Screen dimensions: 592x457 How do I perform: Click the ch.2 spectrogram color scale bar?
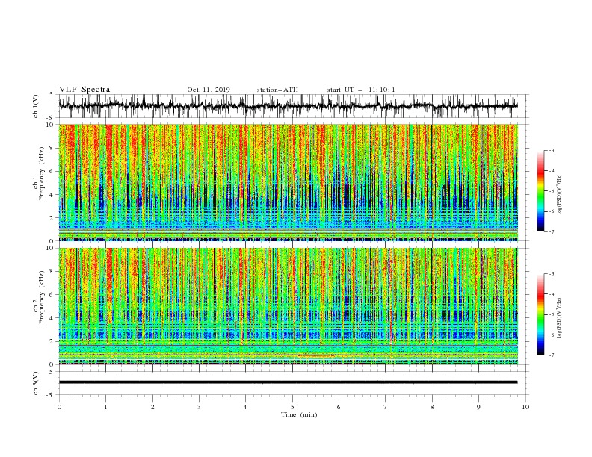coord(541,314)
